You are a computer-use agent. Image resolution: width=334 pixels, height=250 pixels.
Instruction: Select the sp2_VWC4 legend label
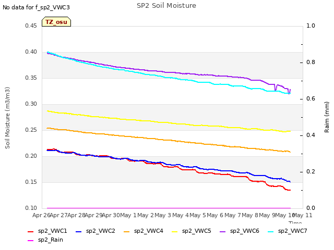point(148,231)
